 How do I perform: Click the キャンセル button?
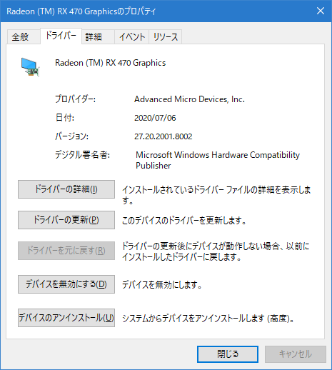(x=296, y=354)
